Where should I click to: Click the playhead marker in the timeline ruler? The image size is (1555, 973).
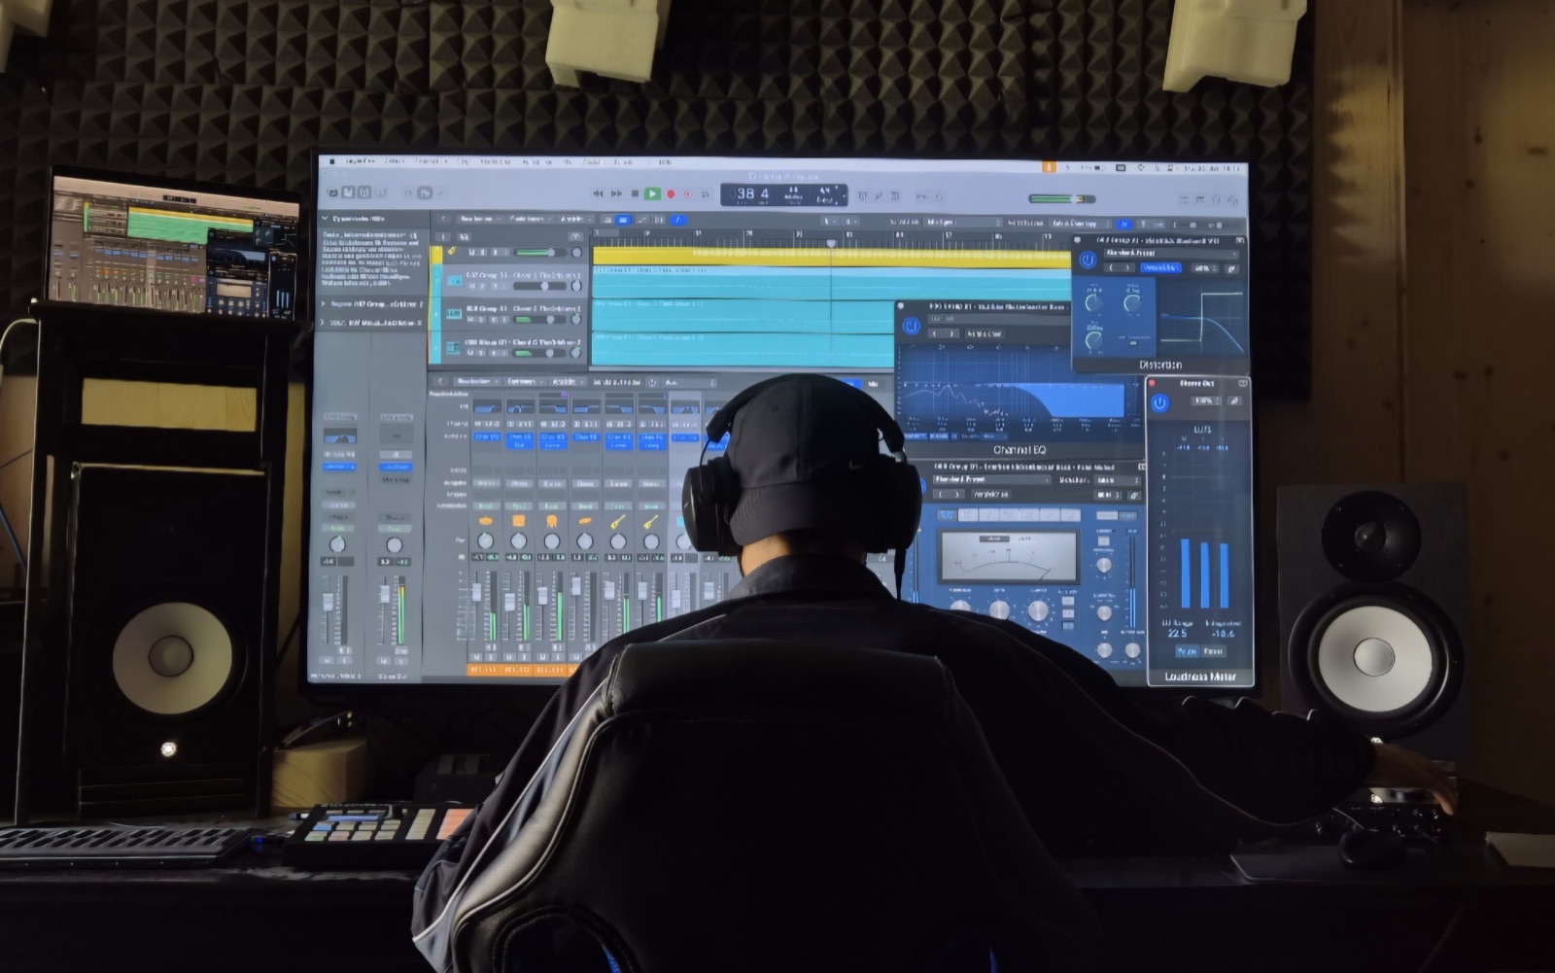click(x=831, y=242)
